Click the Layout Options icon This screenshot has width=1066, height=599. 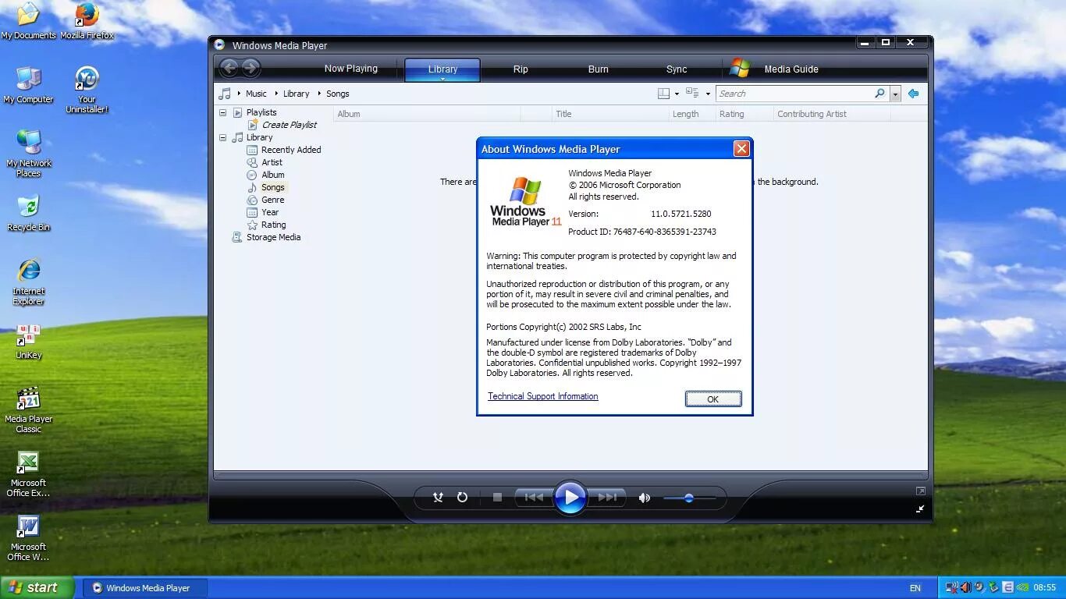click(663, 94)
